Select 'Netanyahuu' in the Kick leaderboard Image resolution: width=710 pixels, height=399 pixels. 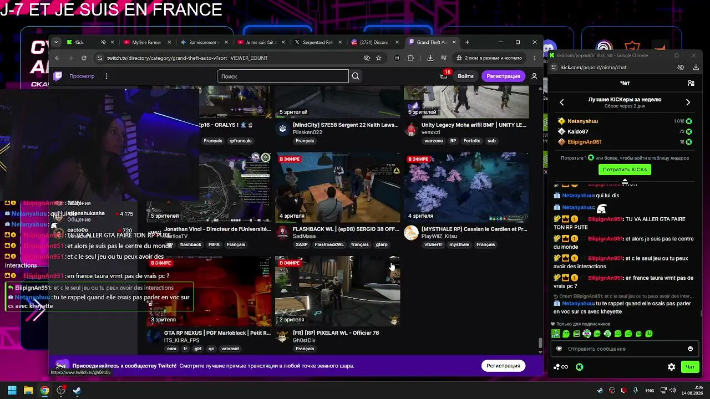pos(582,121)
